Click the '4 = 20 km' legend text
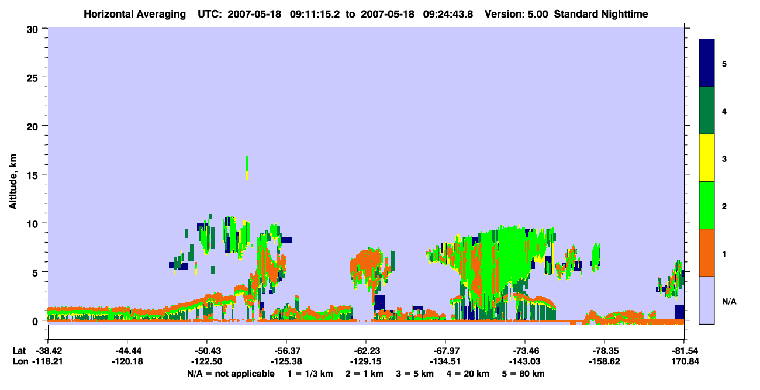Screen dimensions: 760x390 (469, 374)
